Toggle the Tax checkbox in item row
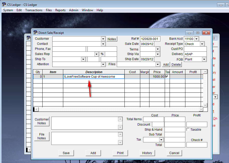229x163 pixels. click(167, 76)
